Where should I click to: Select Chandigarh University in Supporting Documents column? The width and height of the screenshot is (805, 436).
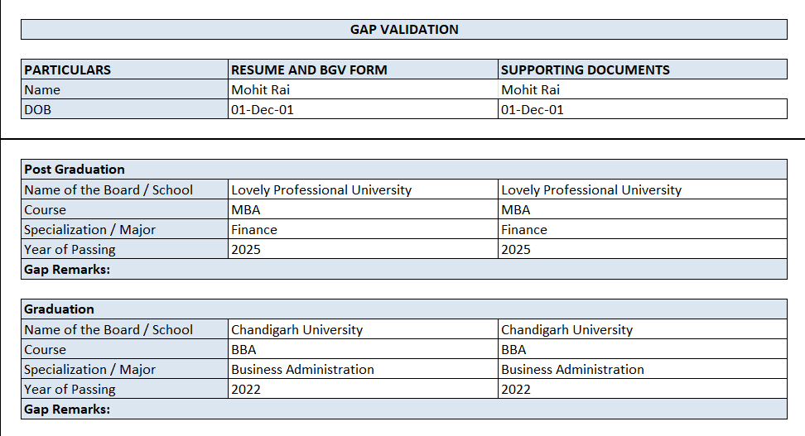point(642,329)
